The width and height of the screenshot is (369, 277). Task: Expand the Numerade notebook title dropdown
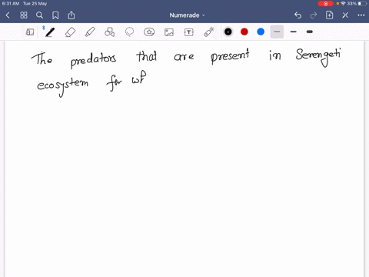[187, 15]
